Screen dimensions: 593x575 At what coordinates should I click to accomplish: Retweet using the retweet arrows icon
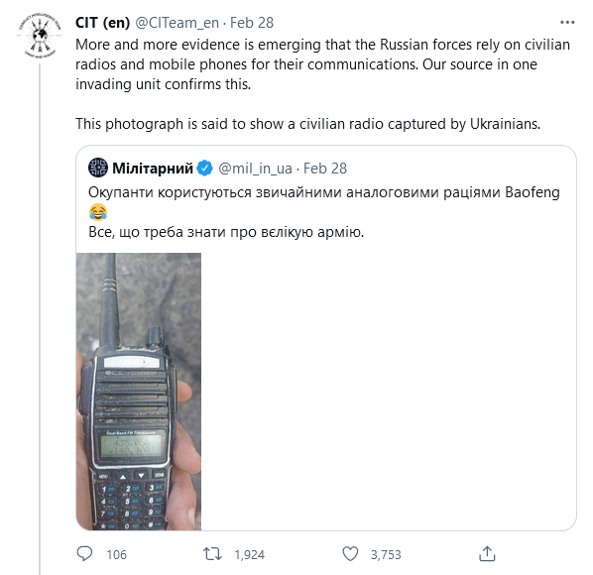[212, 554]
